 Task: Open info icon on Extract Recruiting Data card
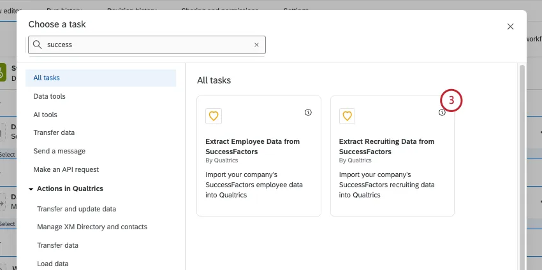point(442,113)
